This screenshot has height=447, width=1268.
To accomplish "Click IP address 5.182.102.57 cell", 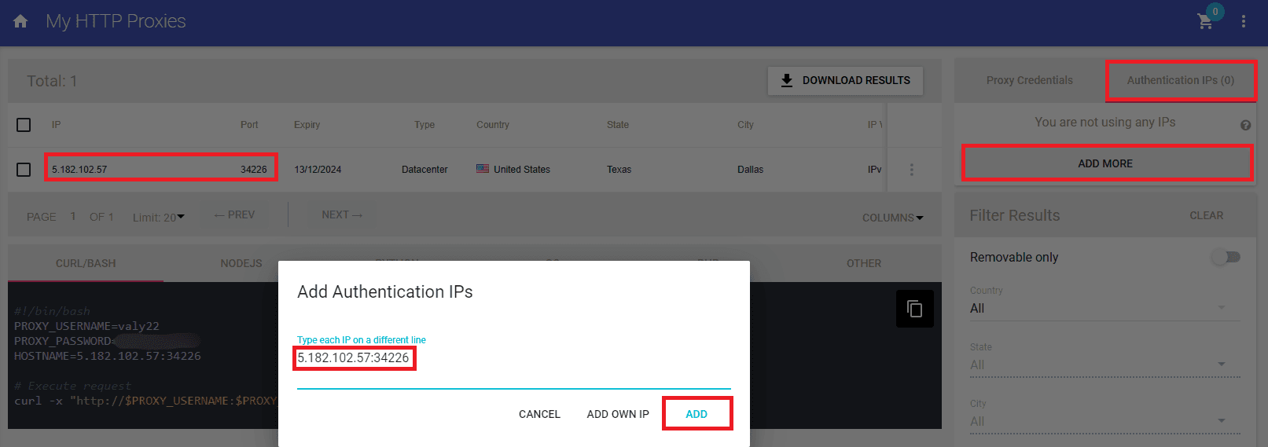I will 79,170.
